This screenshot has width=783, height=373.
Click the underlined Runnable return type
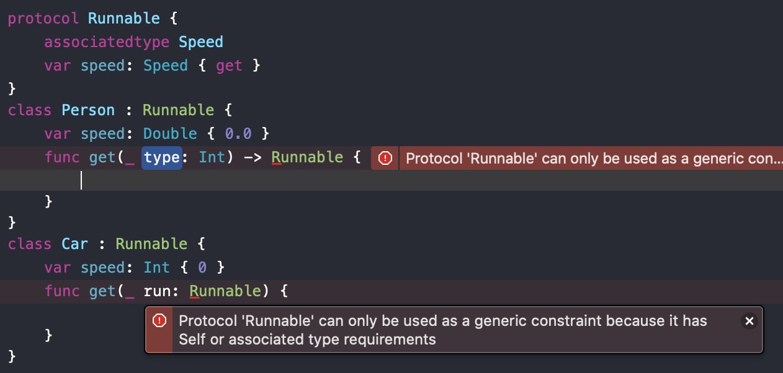coord(307,157)
